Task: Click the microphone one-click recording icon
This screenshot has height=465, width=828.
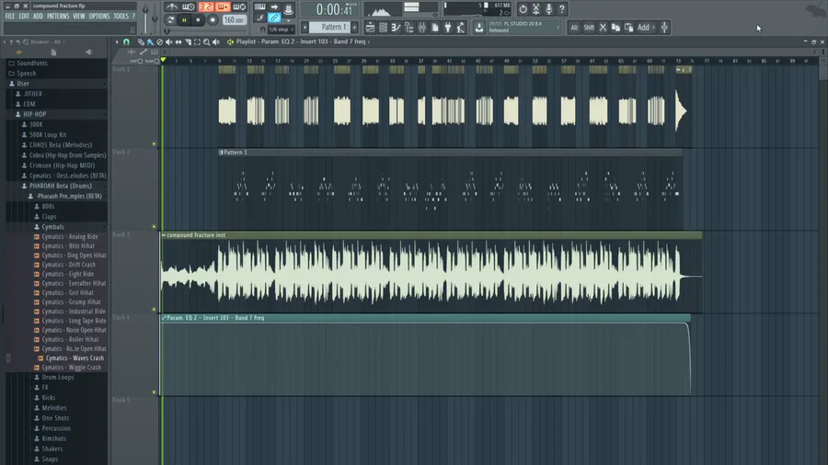Action: [x=548, y=9]
